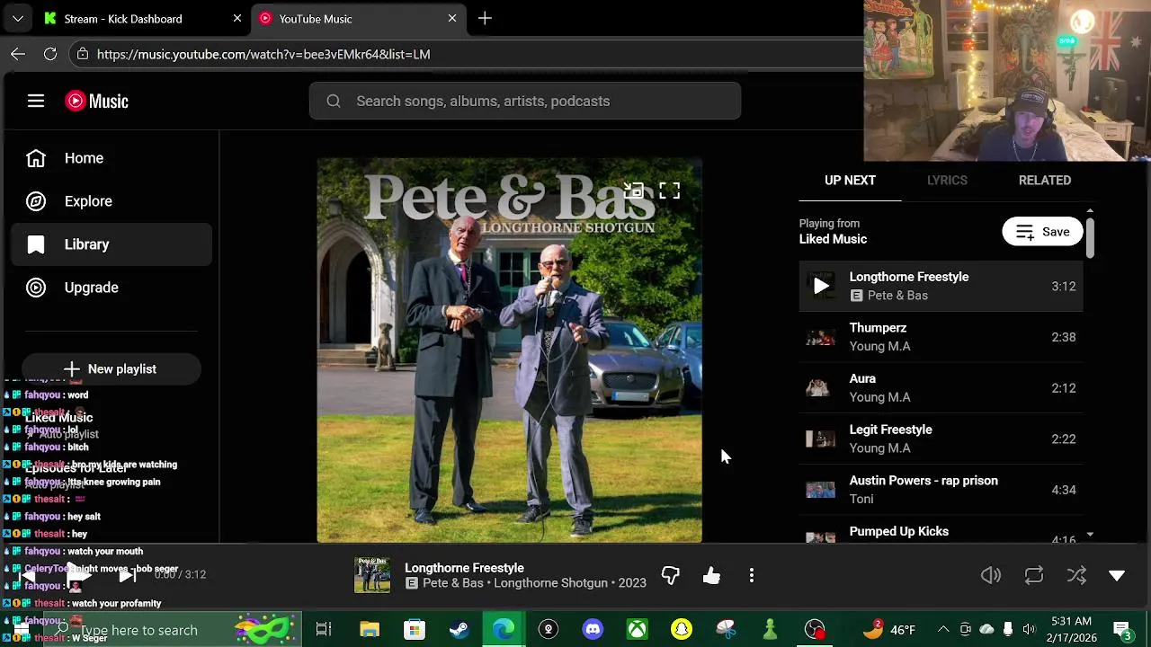The height and width of the screenshot is (647, 1151).
Task: Switch to the LYRICS tab
Action: [x=947, y=180]
